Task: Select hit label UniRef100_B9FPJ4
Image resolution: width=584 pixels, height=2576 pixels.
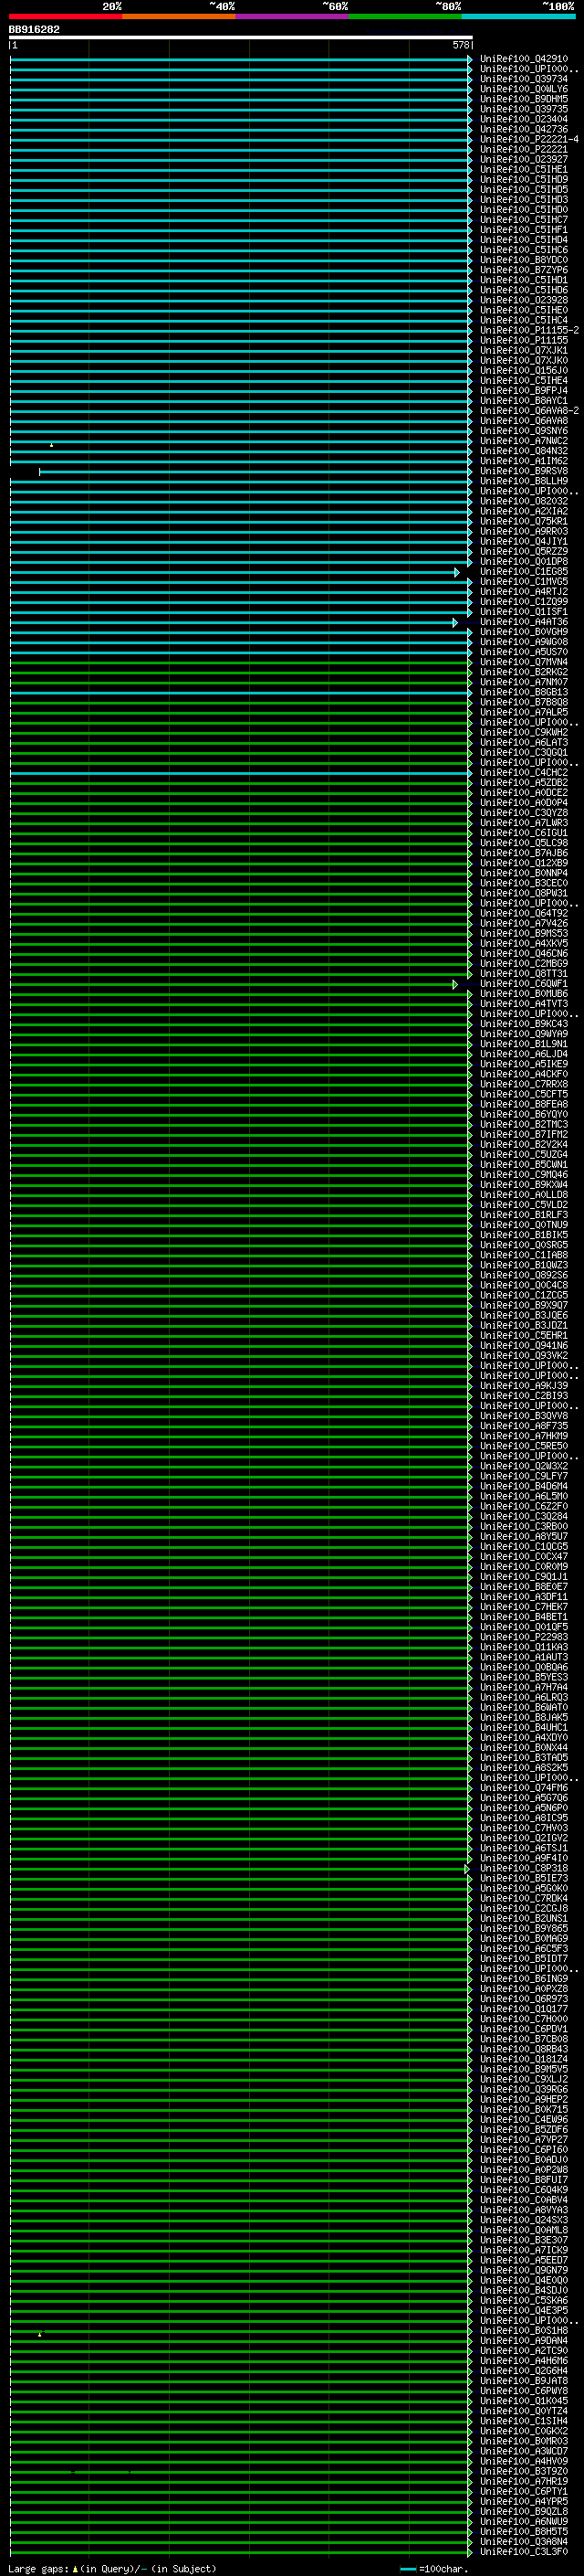Action: click(524, 390)
